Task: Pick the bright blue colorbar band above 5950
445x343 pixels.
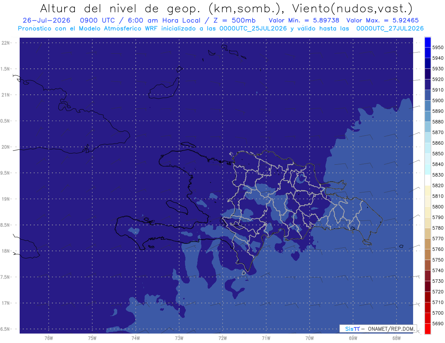Action: click(x=428, y=42)
